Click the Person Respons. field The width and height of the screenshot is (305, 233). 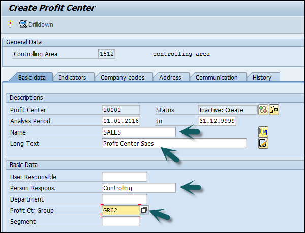139,188
